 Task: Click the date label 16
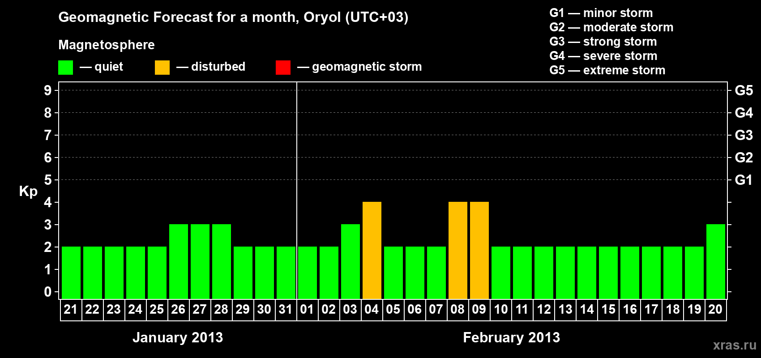630,309
